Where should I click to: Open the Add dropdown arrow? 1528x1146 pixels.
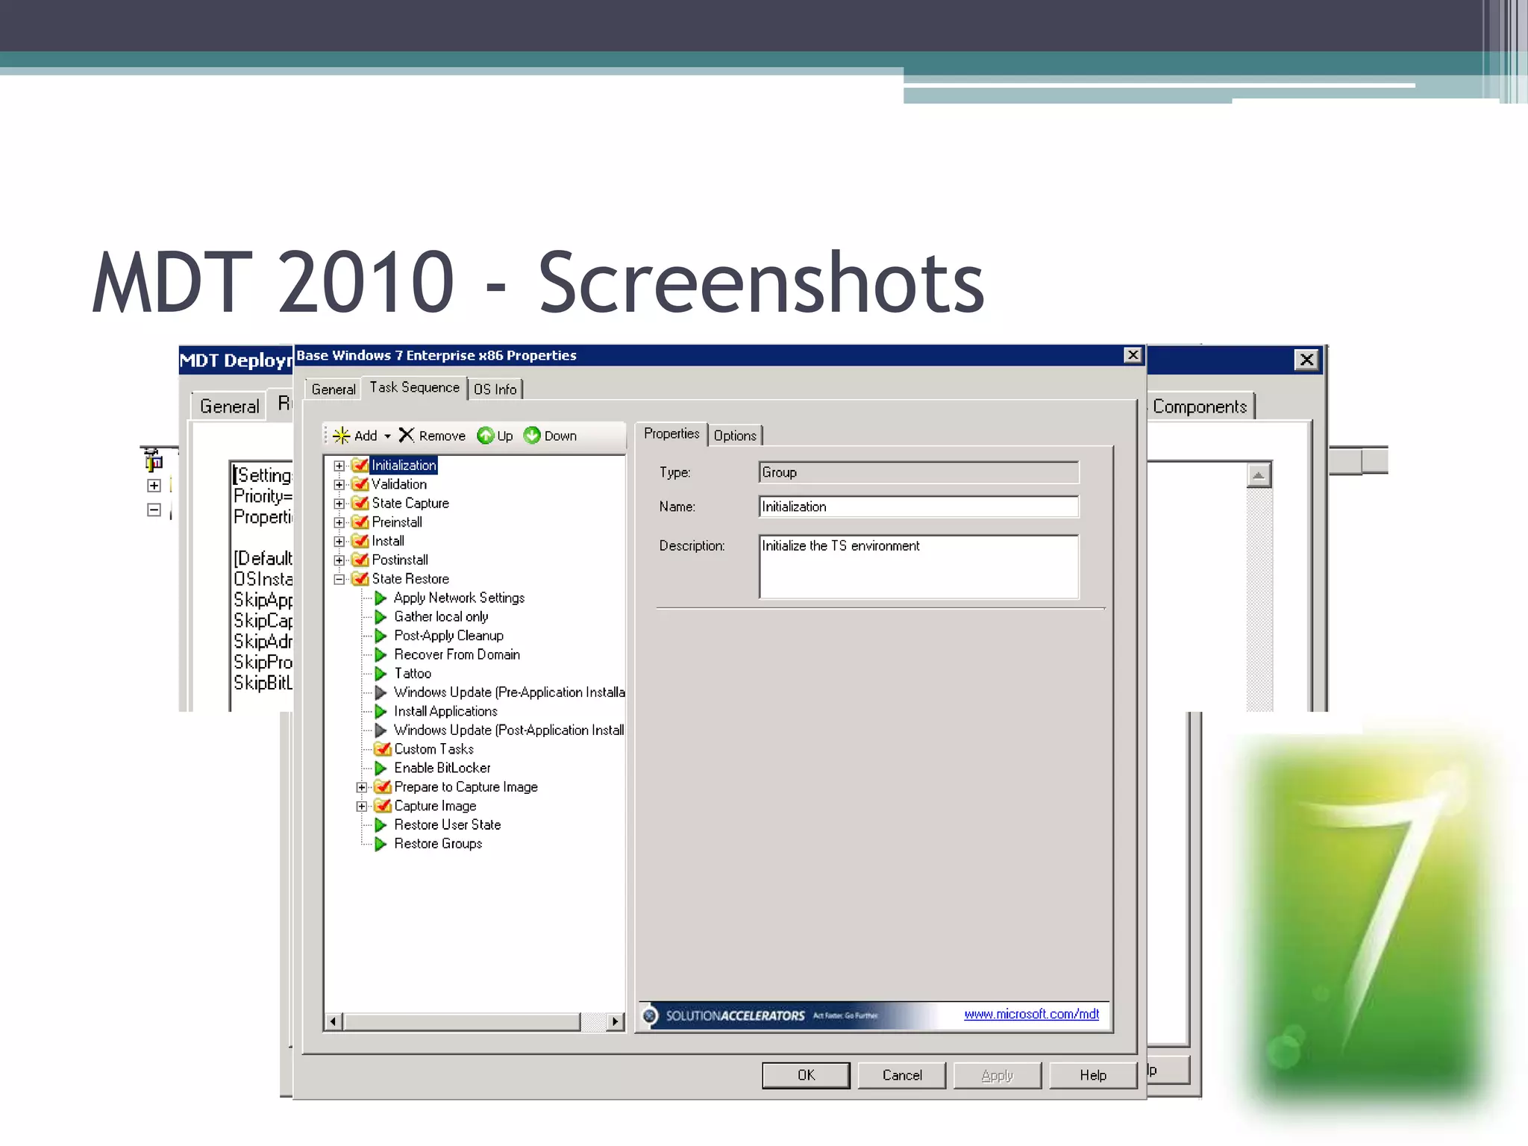coord(387,436)
